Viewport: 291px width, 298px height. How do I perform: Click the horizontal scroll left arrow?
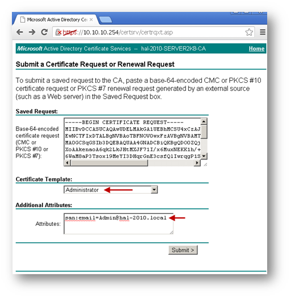pyautogui.click(x=68, y=163)
